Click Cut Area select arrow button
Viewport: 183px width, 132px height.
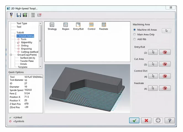(153, 64)
